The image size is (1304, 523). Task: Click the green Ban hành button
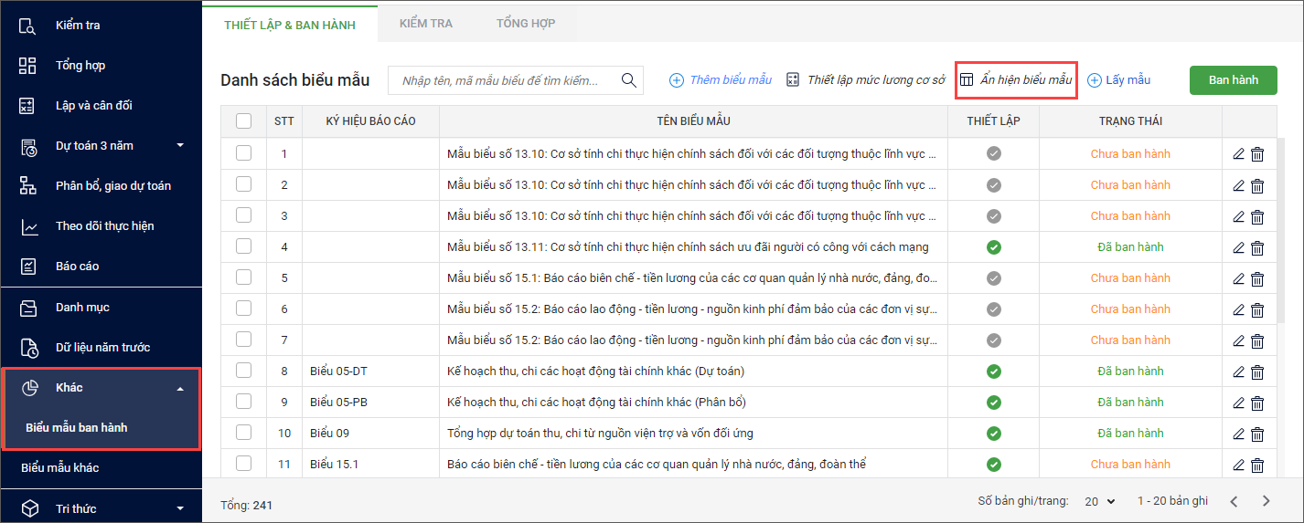(1233, 80)
